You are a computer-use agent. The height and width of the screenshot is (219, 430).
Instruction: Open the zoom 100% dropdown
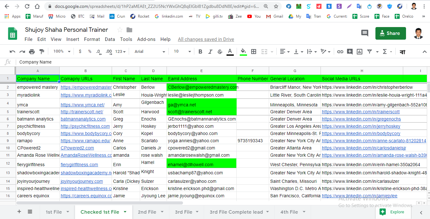[62, 51]
